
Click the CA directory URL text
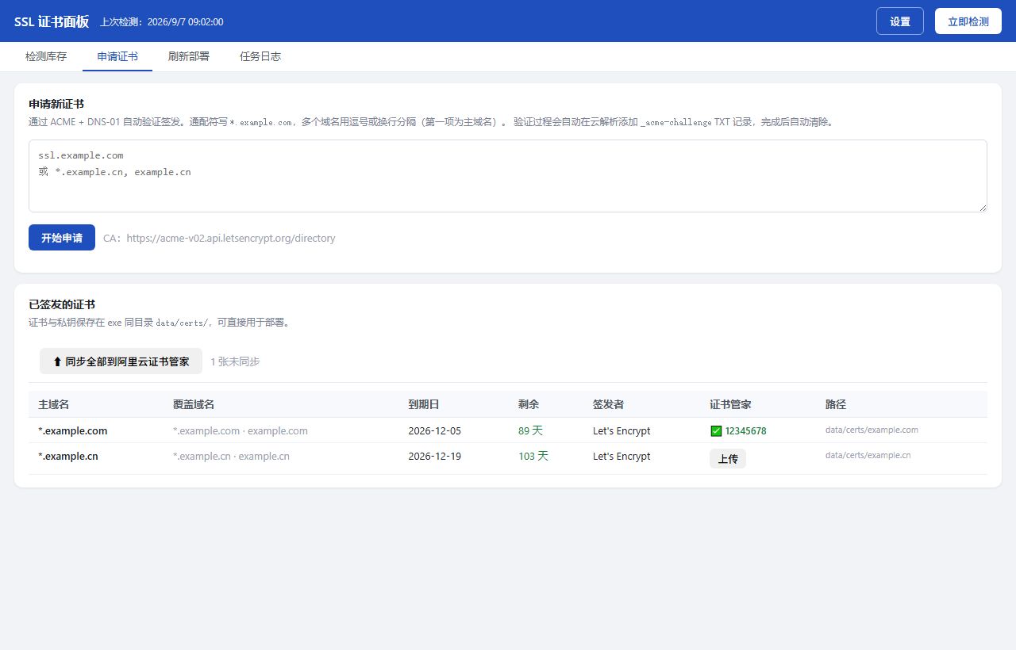pos(231,238)
